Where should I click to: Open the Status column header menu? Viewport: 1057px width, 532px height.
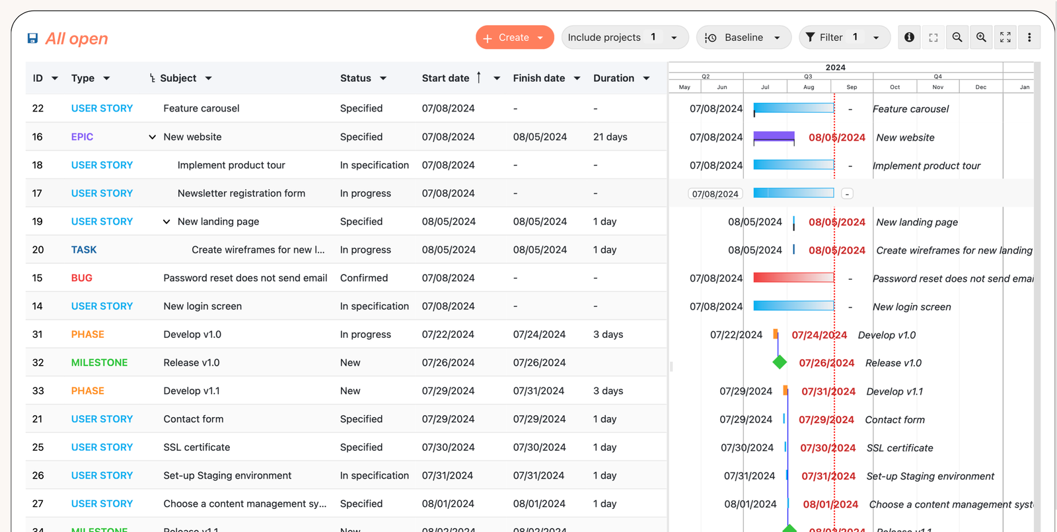383,79
